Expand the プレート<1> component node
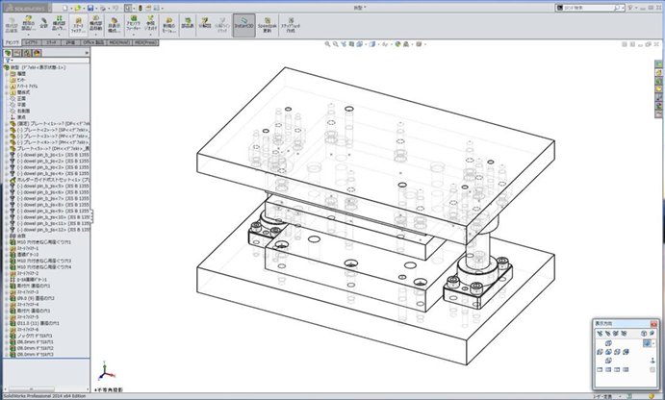This screenshot has height=400, width=665. click(x=6, y=124)
